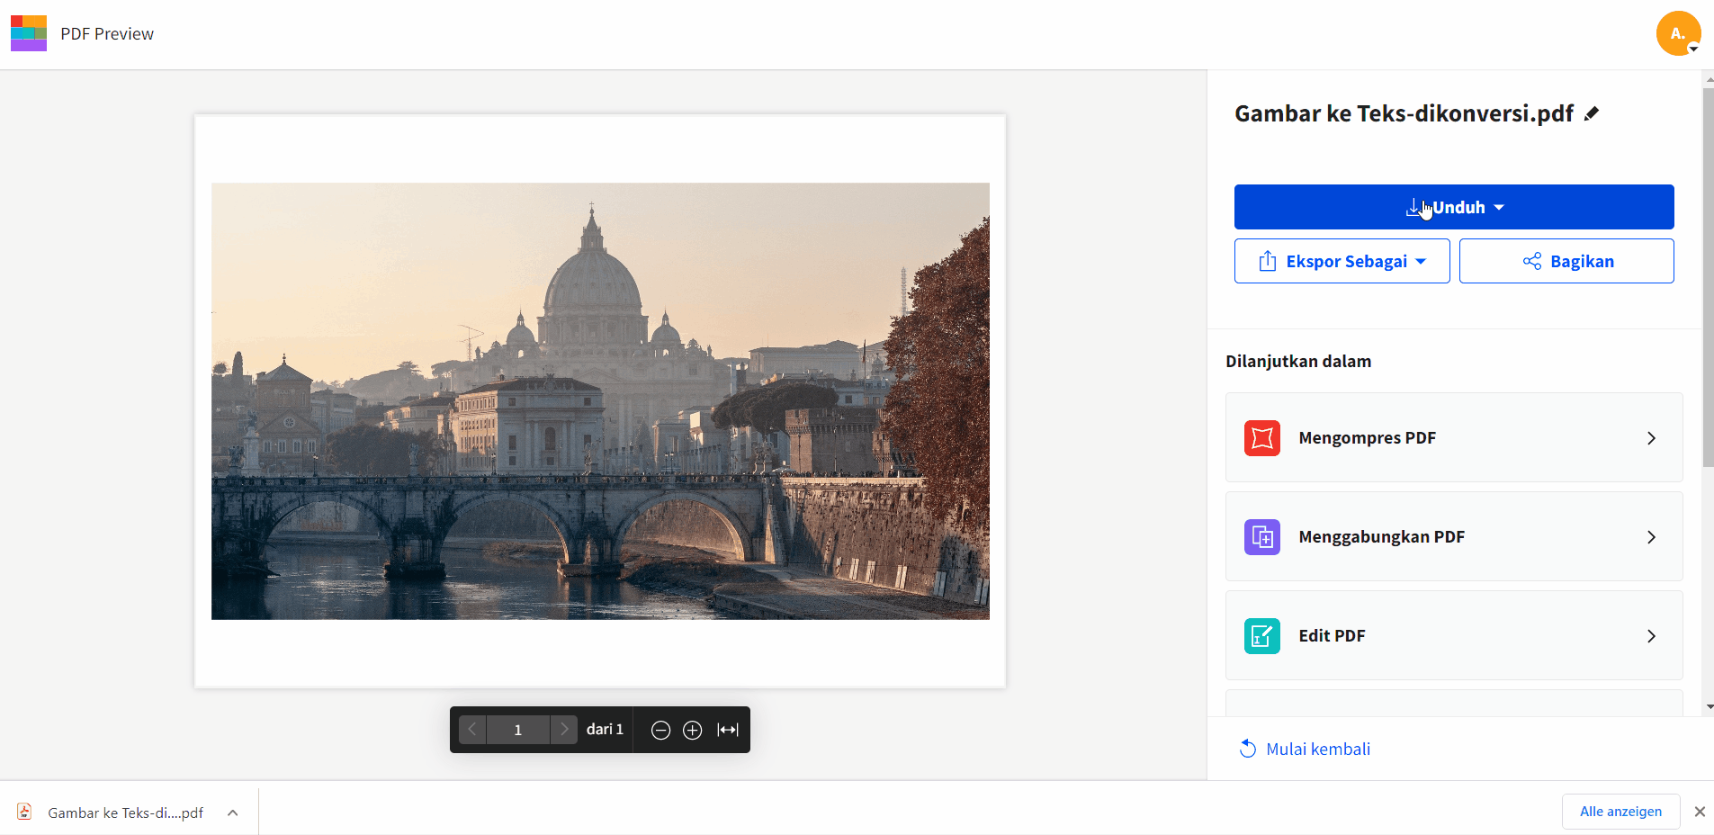The width and height of the screenshot is (1714, 835).
Task: Open the Unduh download dropdown arrow
Action: point(1497,207)
